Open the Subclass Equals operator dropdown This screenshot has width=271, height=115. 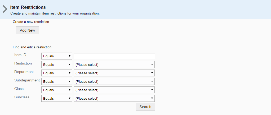coord(57,98)
